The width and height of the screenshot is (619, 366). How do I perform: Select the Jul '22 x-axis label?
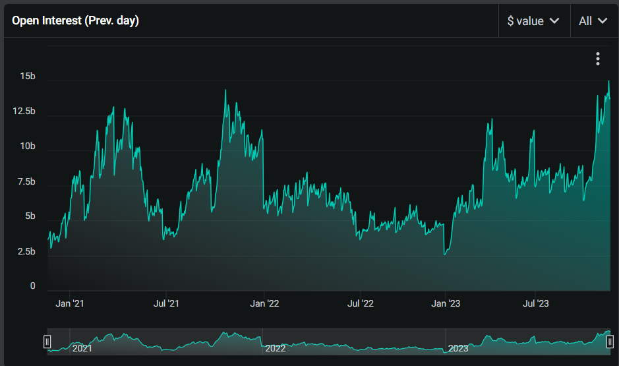361,304
